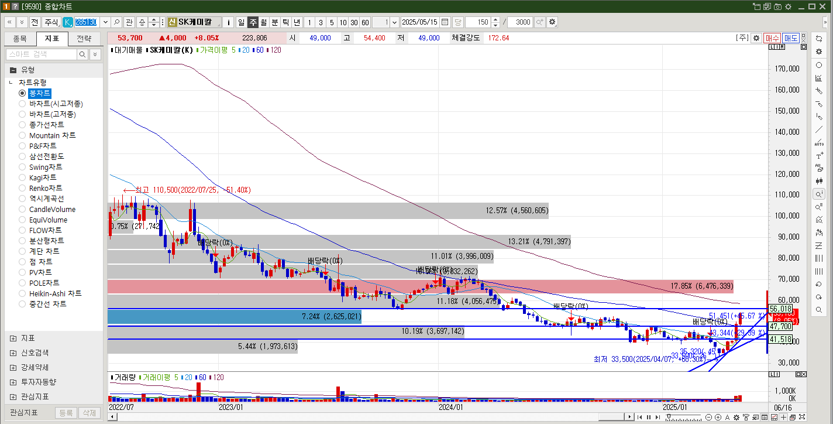This screenshot has height=424, width=833.
Task: Click the hammer format tool icon in bottom bar
Action: tap(745, 417)
